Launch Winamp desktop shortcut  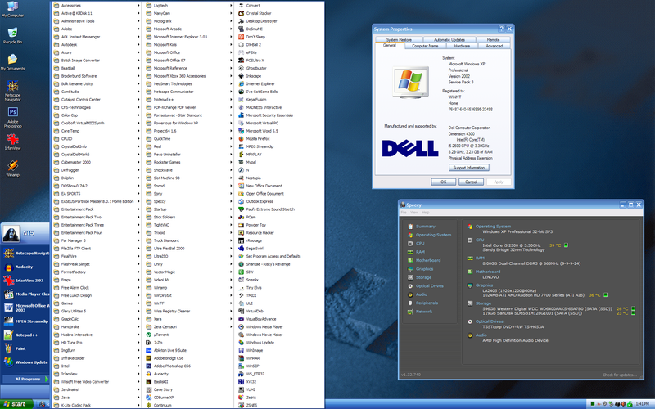tap(12, 169)
